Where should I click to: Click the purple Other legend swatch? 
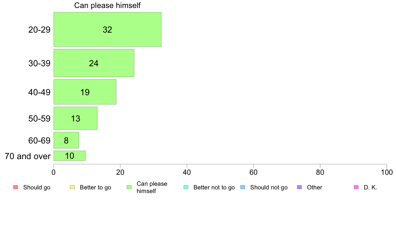tap(300, 187)
